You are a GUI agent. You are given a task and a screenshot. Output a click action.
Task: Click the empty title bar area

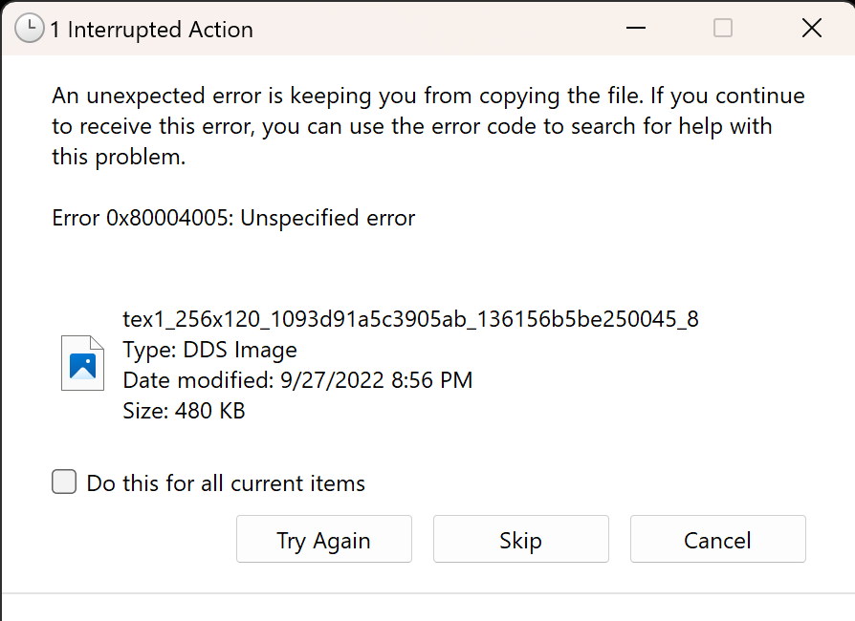436,29
